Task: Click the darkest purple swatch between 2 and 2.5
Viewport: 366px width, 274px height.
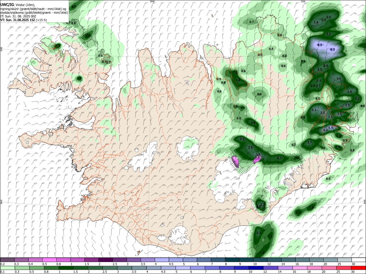Action: (x=106, y=260)
